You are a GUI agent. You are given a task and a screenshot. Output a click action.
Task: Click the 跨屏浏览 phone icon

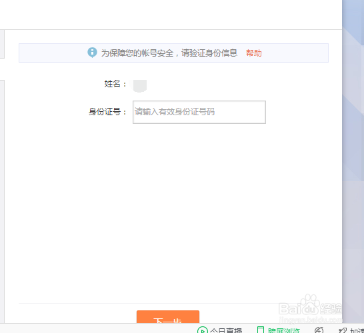point(261,330)
